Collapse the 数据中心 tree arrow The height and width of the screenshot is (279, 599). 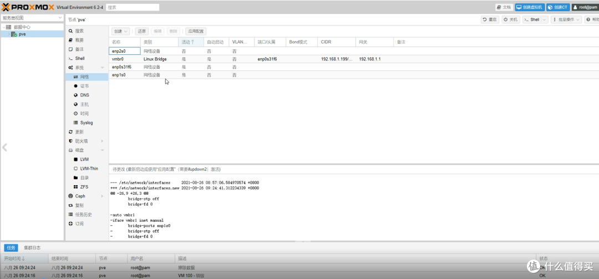[x=4, y=27]
